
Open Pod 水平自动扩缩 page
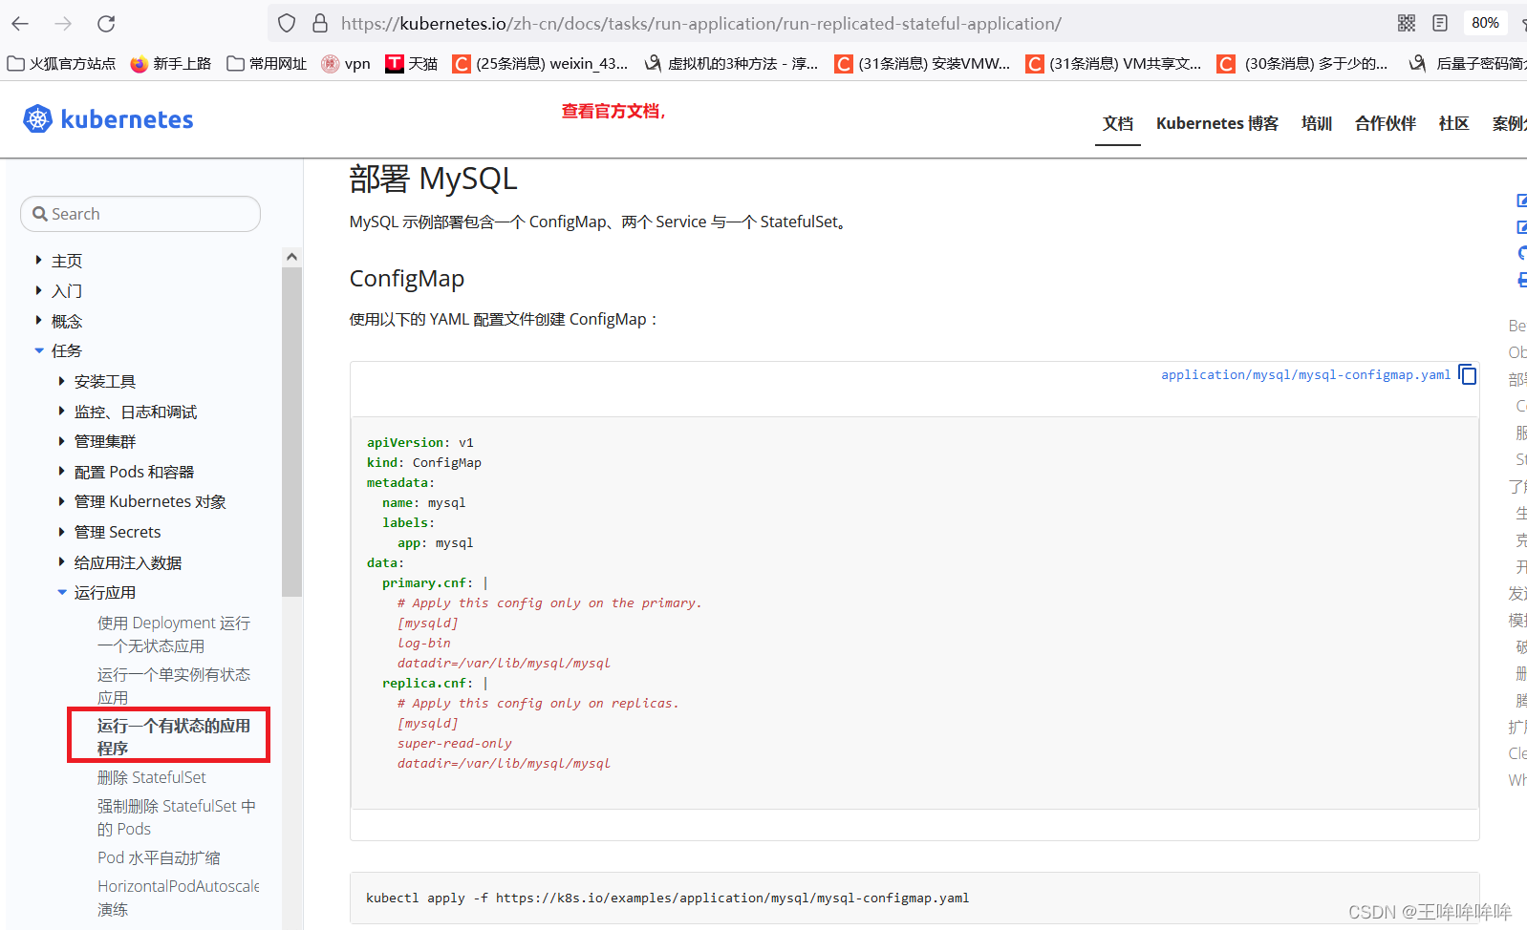[x=159, y=857]
